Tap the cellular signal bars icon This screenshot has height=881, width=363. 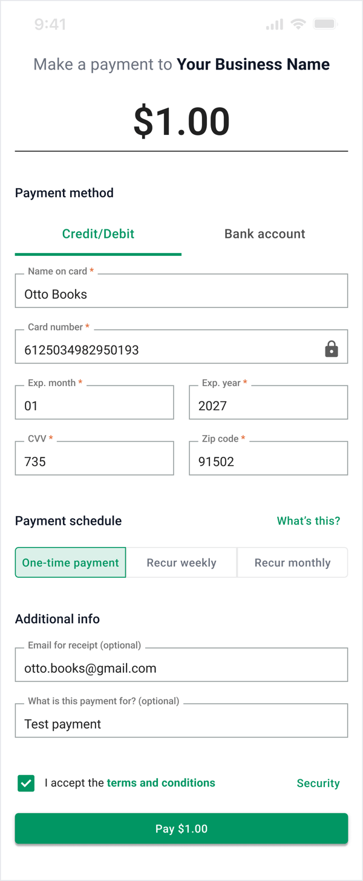[274, 24]
